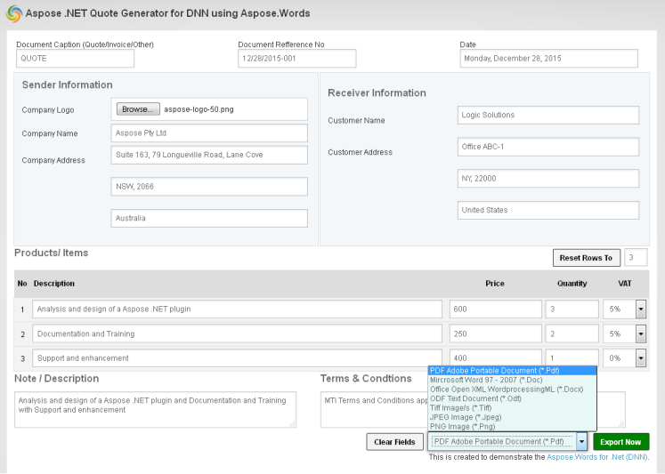Click the aspose-logo-50.png file name

tap(199, 109)
